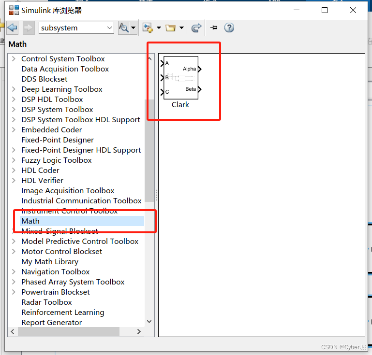The height and width of the screenshot is (355, 372).
Task: Select Image Acquisition Toolbox entry
Action: click(x=68, y=191)
